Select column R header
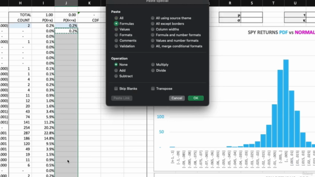 click(x=230, y=3)
